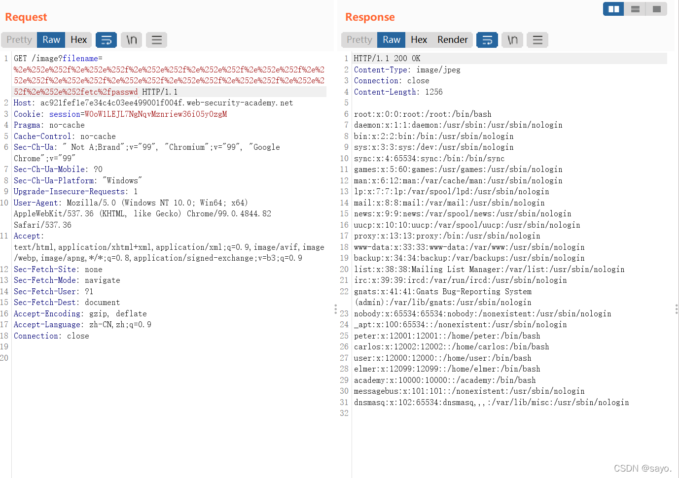Click Content-Length: 1256 response header
The width and height of the screenshot is (679, 478).
tap(398, 92)
